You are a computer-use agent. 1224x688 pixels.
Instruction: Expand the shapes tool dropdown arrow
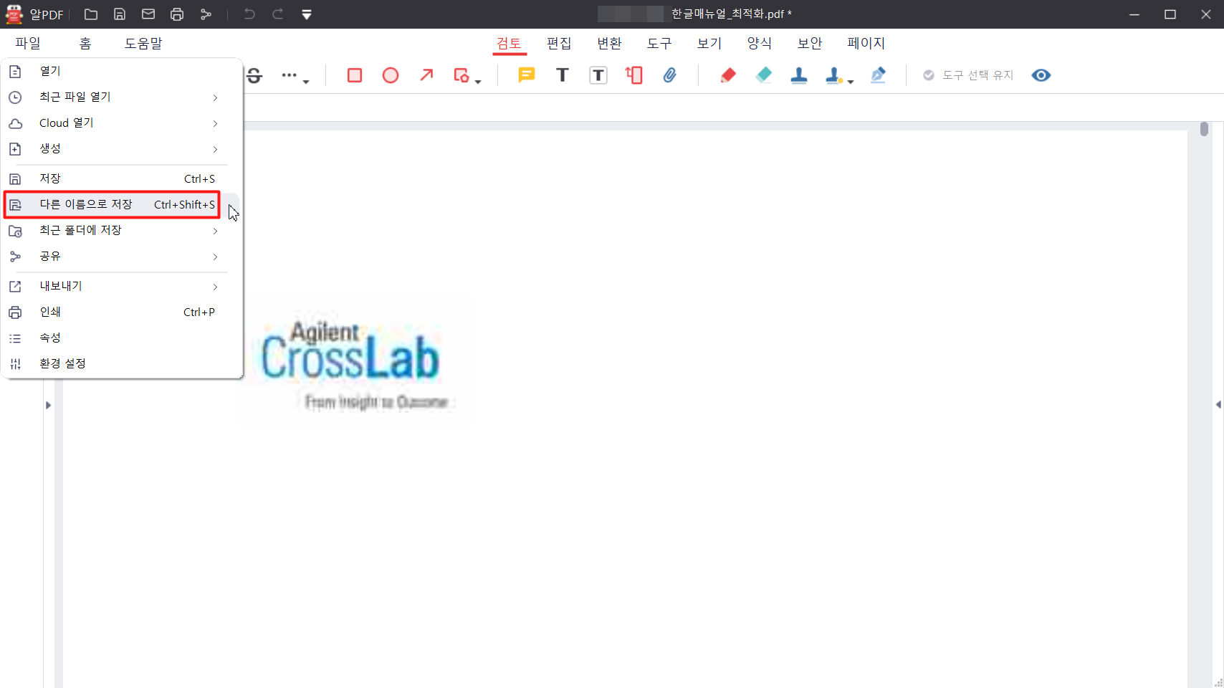point(478,81)
